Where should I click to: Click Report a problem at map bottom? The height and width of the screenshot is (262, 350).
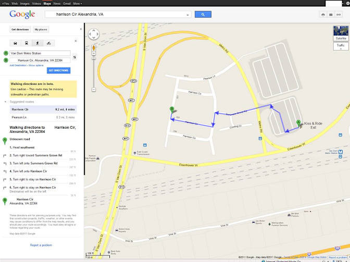click(337, 257)
